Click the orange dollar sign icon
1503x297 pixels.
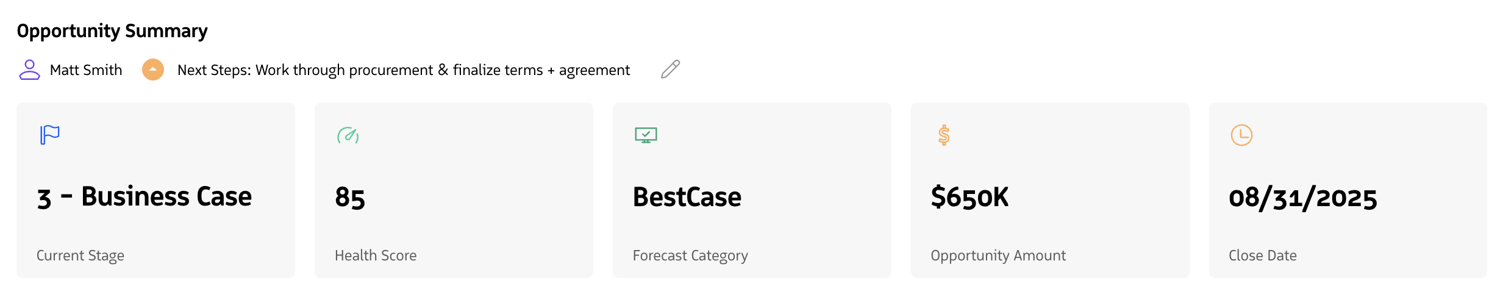(x=944, y=135)
